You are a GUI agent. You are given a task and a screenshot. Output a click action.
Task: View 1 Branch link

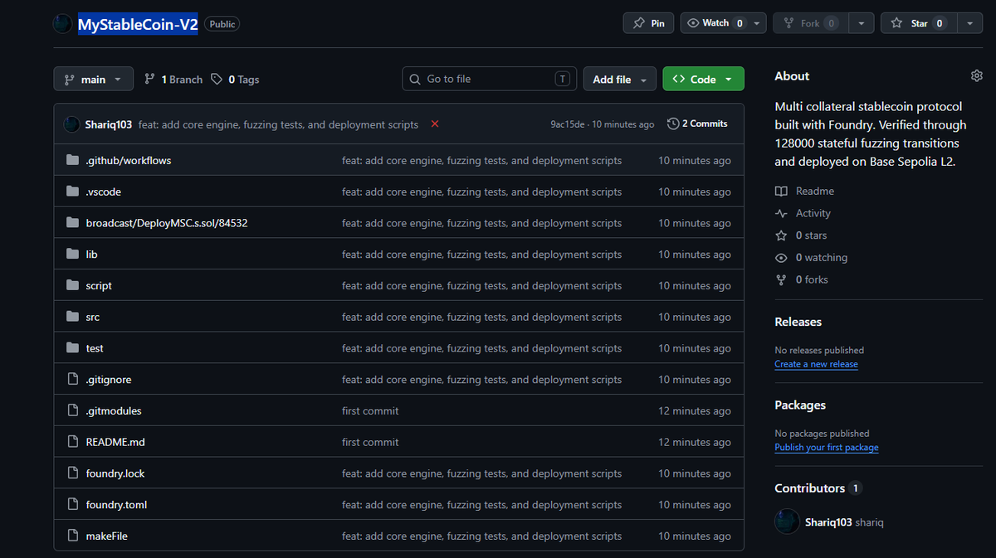point(173,80)
